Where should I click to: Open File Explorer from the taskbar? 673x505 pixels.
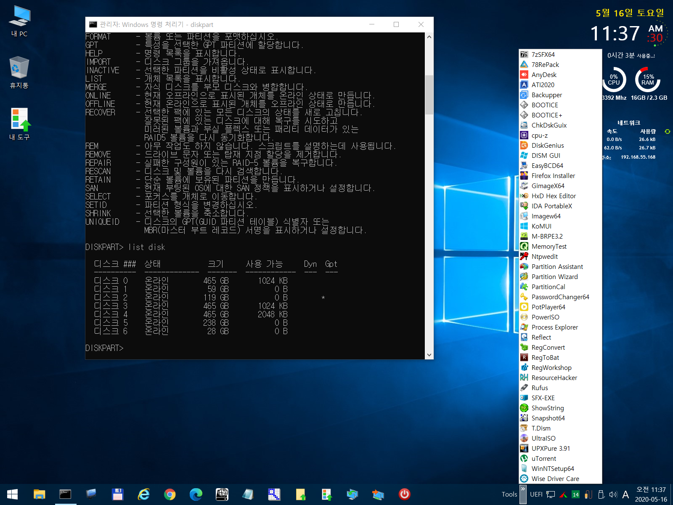[39, 494]
